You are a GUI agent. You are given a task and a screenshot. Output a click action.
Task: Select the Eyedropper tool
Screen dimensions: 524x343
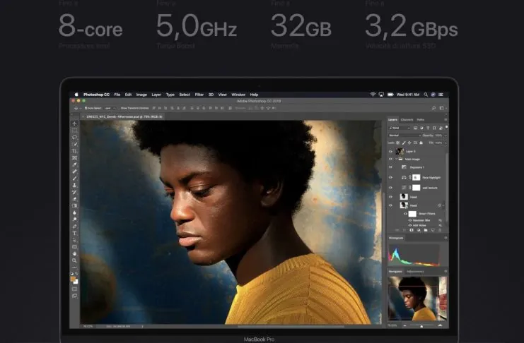coord(75,164)
